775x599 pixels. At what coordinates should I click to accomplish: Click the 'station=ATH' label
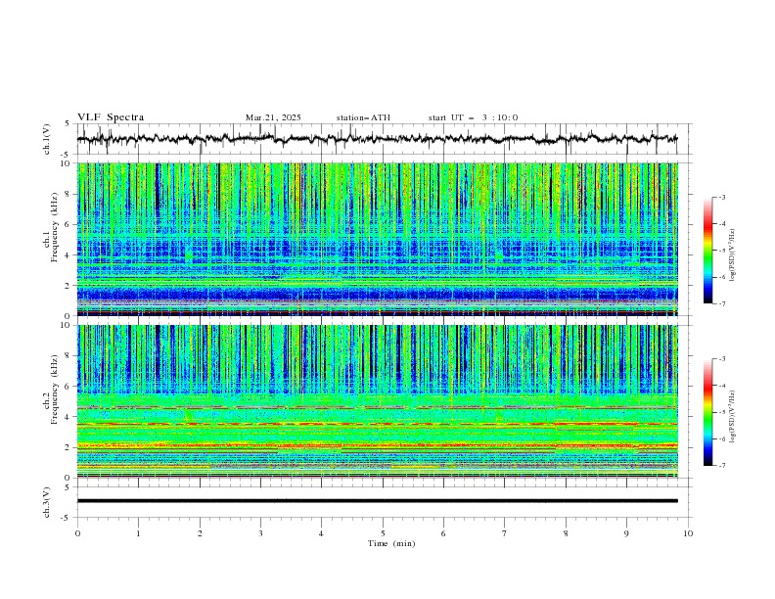point(363,117)
